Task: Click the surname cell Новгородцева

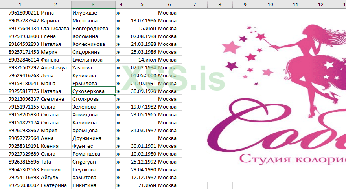Action: point(93,28)
